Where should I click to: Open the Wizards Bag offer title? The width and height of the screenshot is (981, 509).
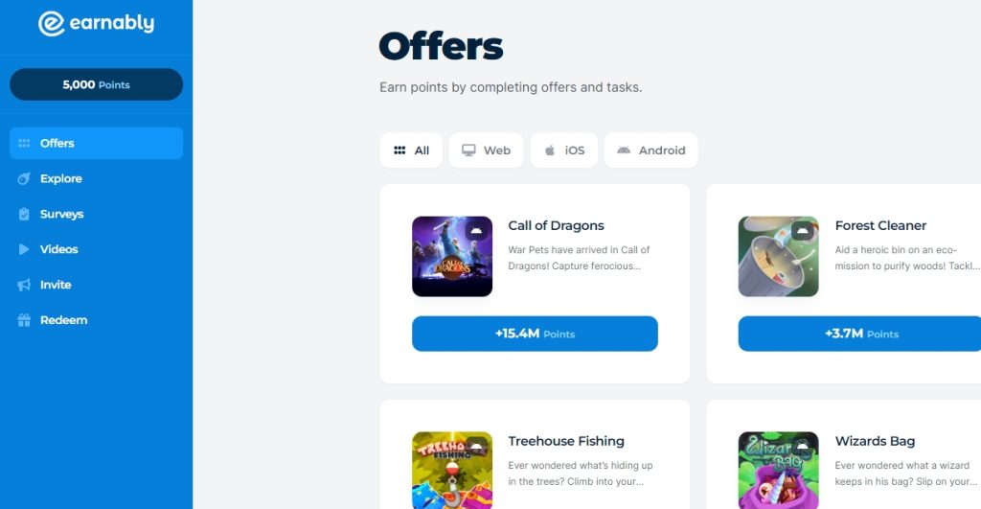875,441
